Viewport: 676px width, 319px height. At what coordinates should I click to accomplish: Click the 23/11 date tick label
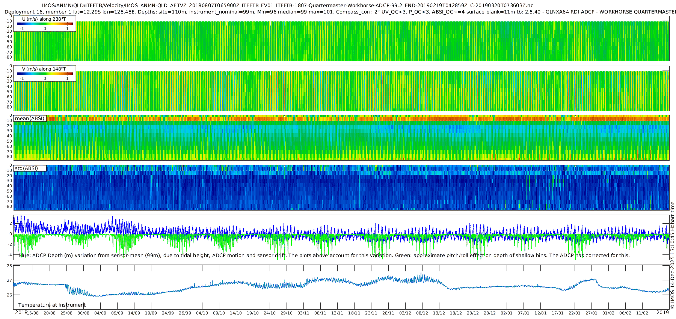click(371, 313)
